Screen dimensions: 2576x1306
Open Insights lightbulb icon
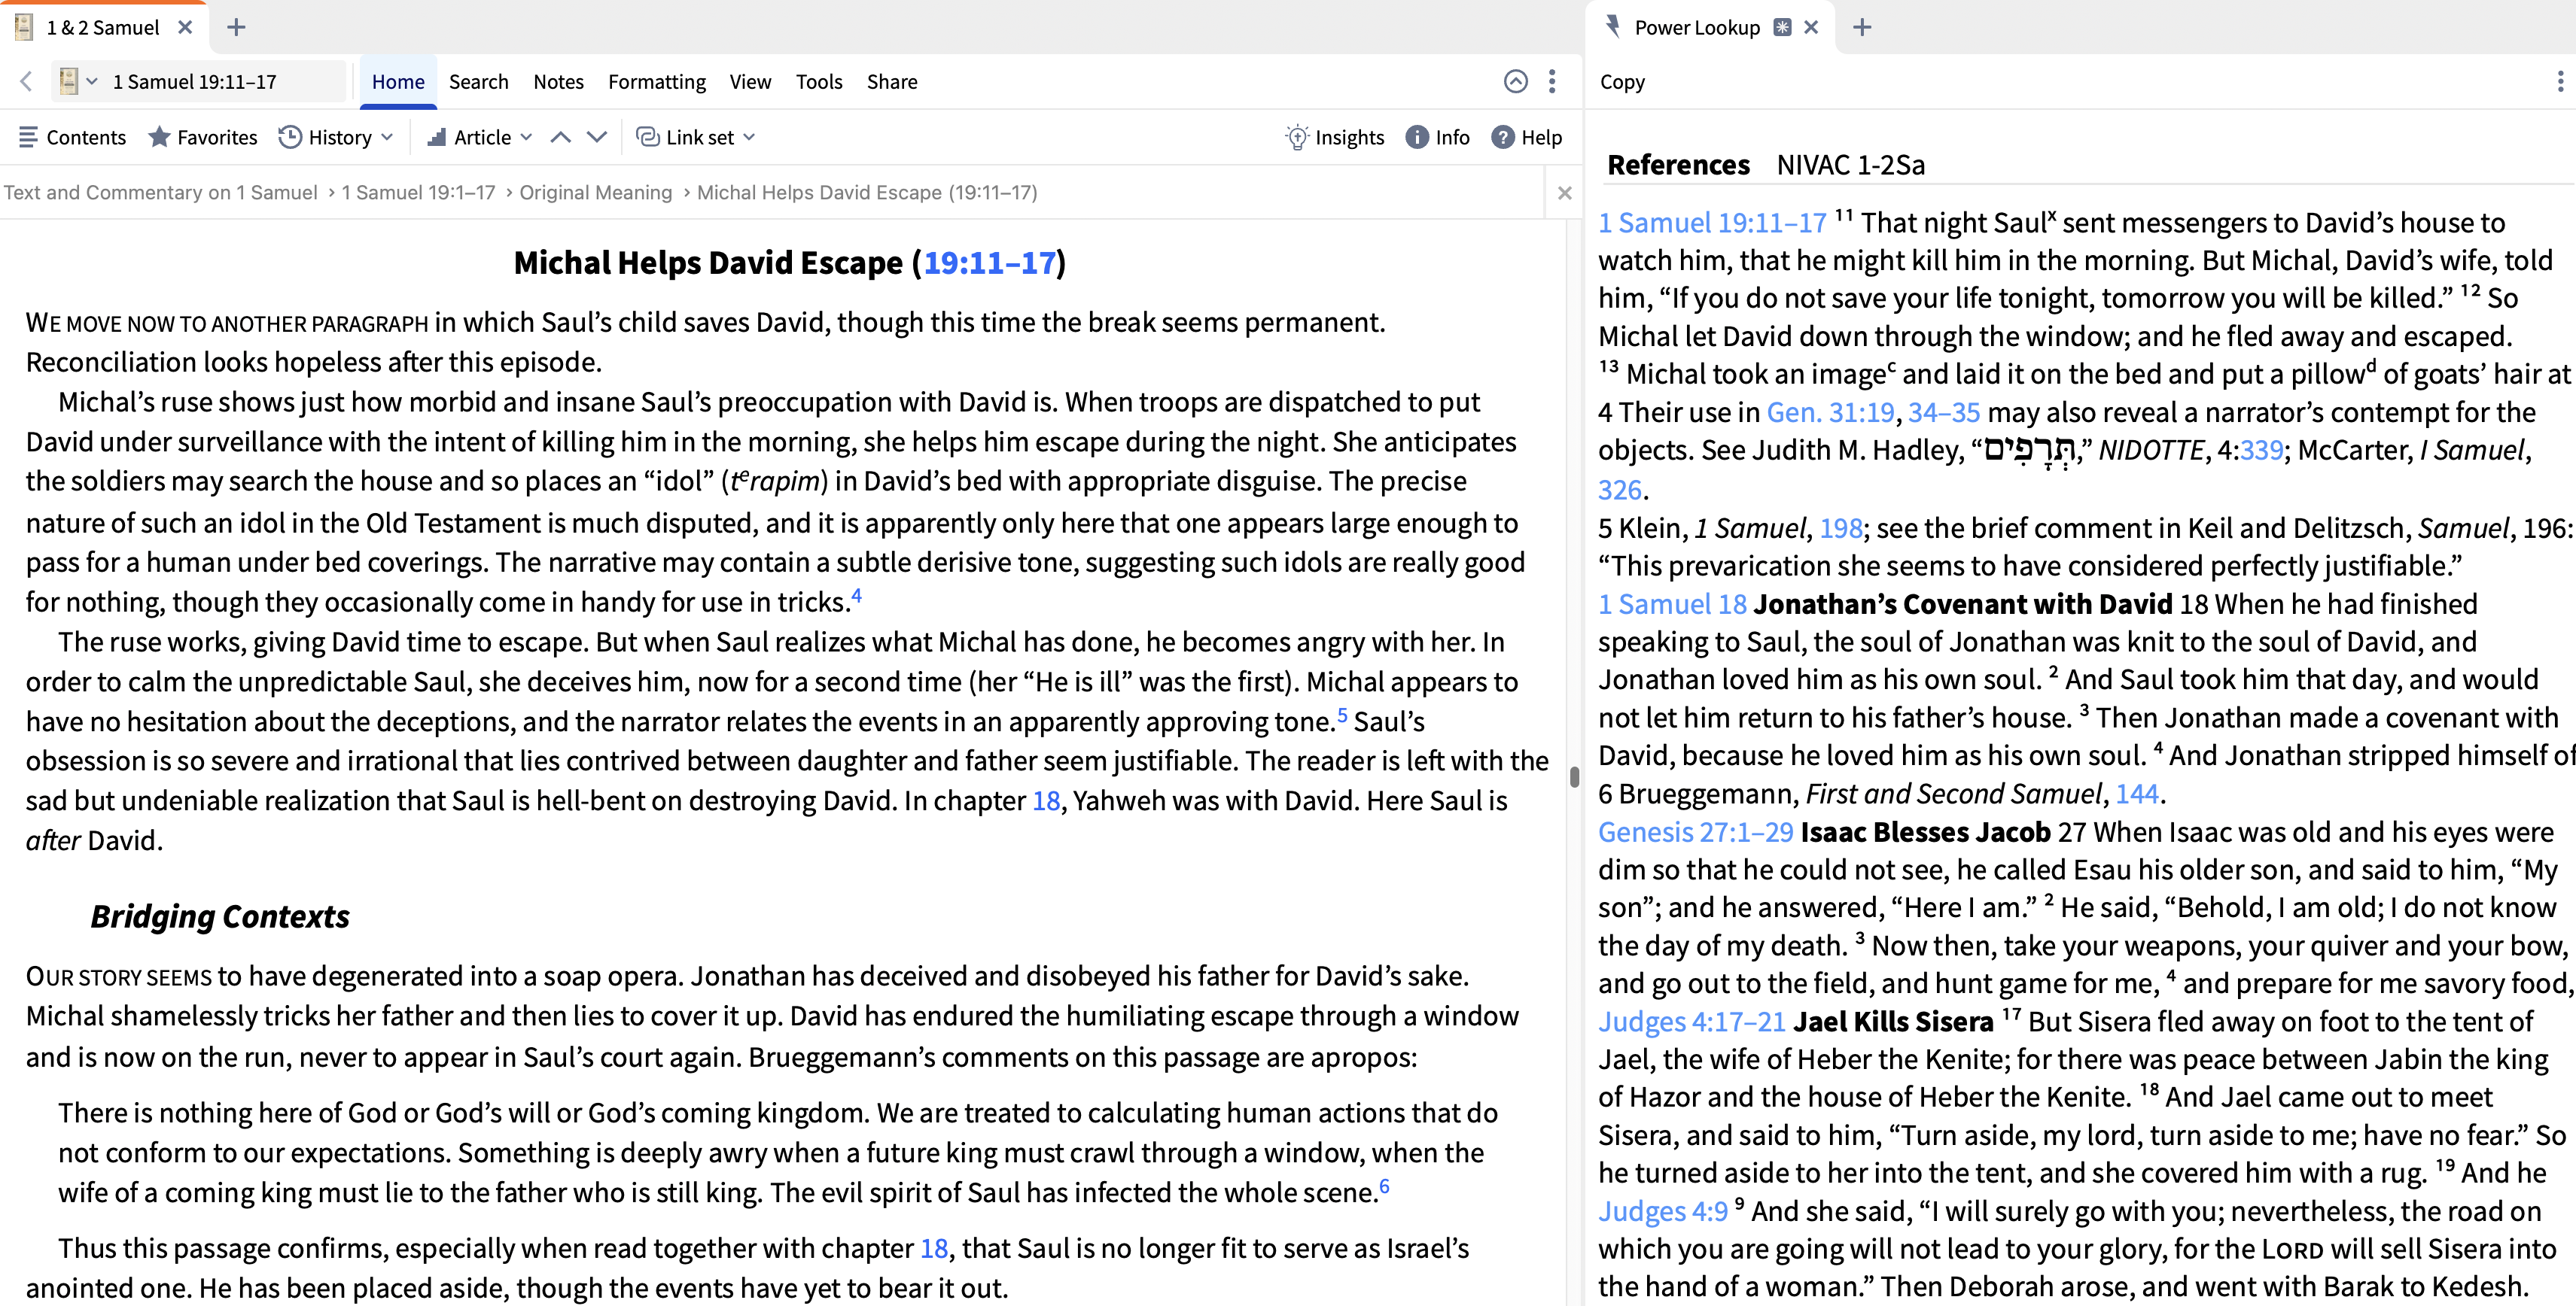[x=1296, y=137]
